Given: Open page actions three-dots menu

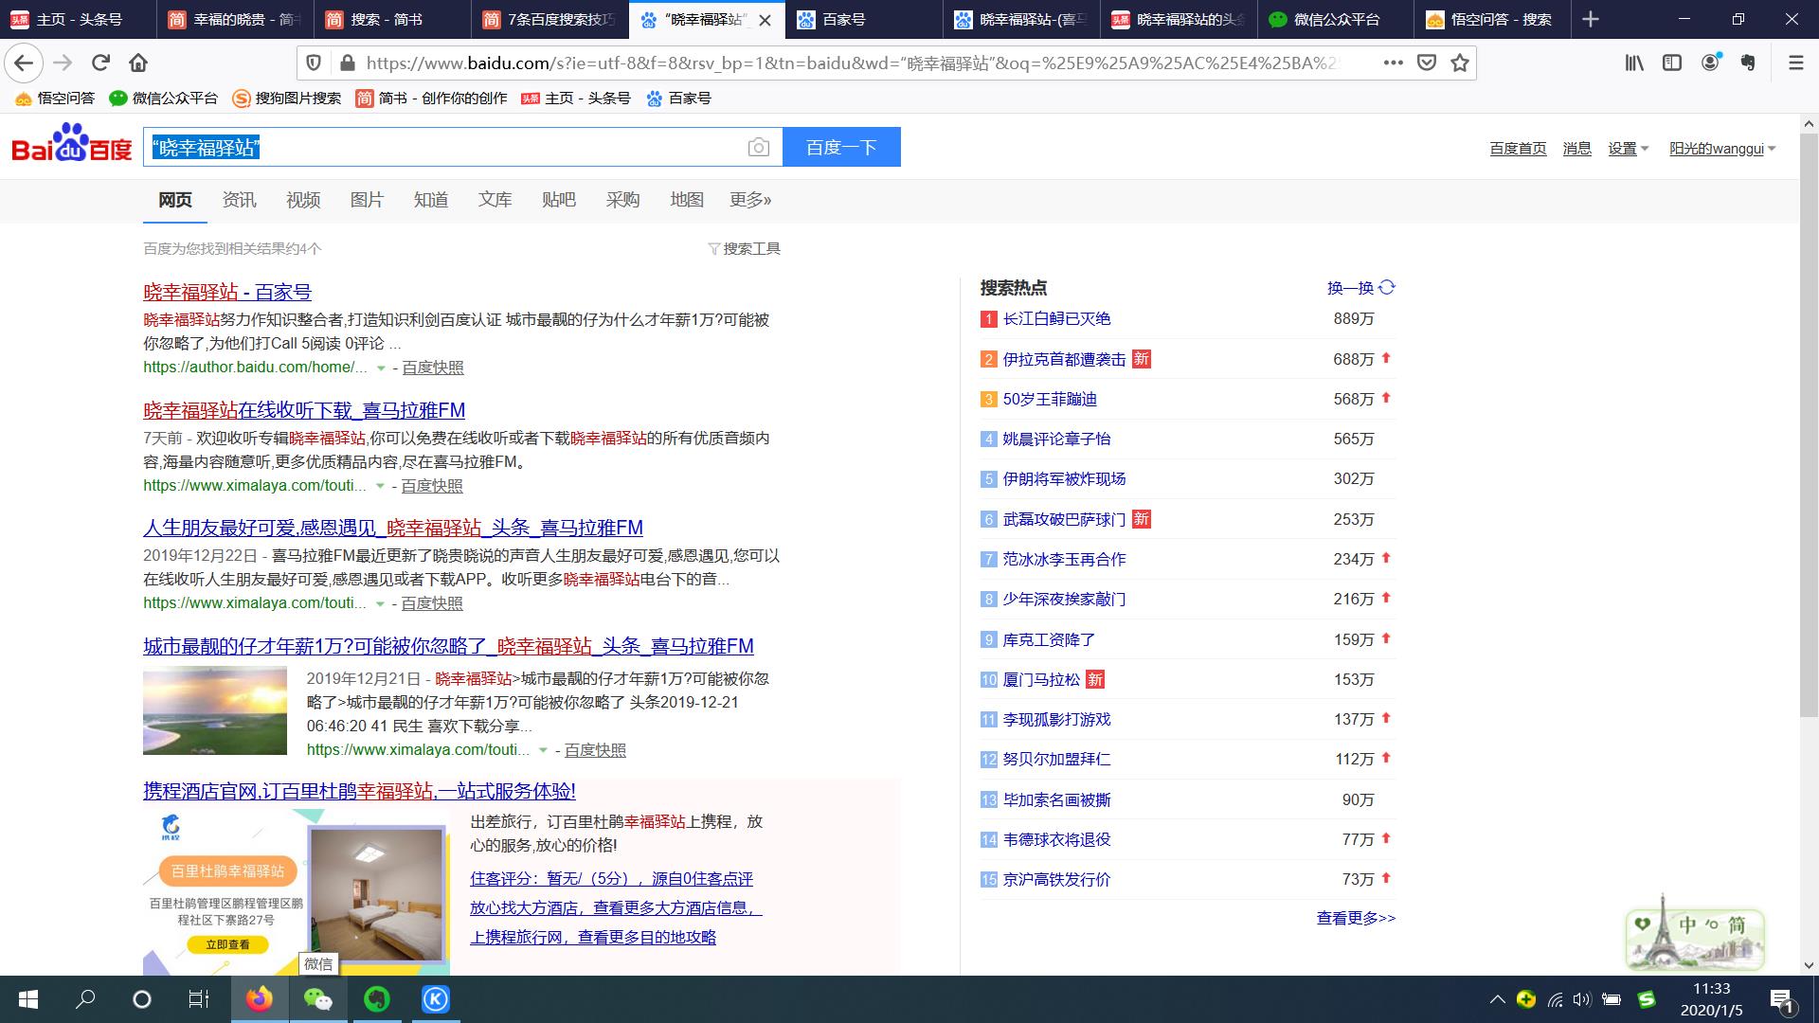Looking at the screenshot, I should coord(1393,63).
